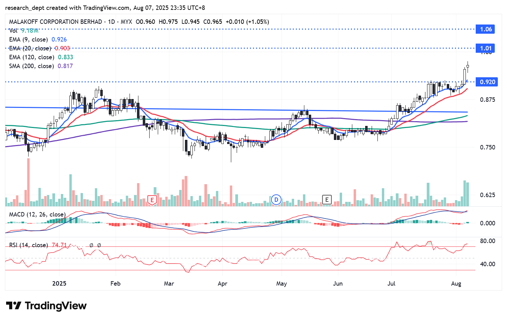Click the Jun time axis label
The height and width of the screenshot is (321, 507).
[x=338, y=284]
